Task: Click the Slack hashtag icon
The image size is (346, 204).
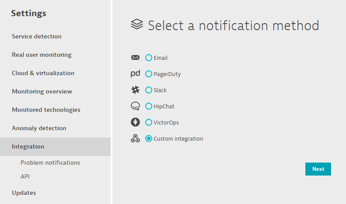Action: click(135, 90)
